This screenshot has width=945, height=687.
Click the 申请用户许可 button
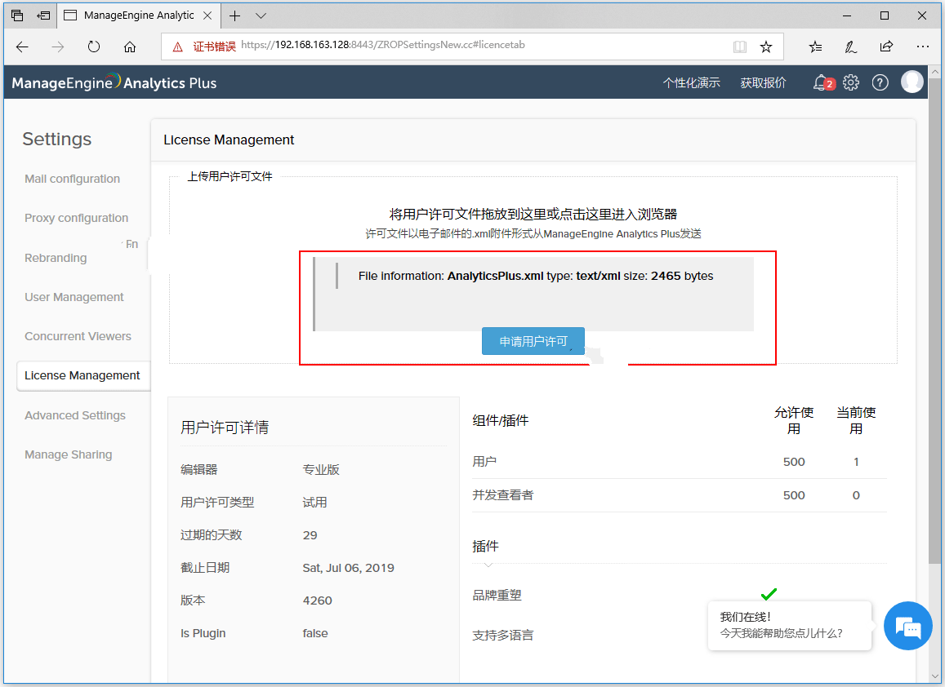pyautogui.click(x=533, y=341)
